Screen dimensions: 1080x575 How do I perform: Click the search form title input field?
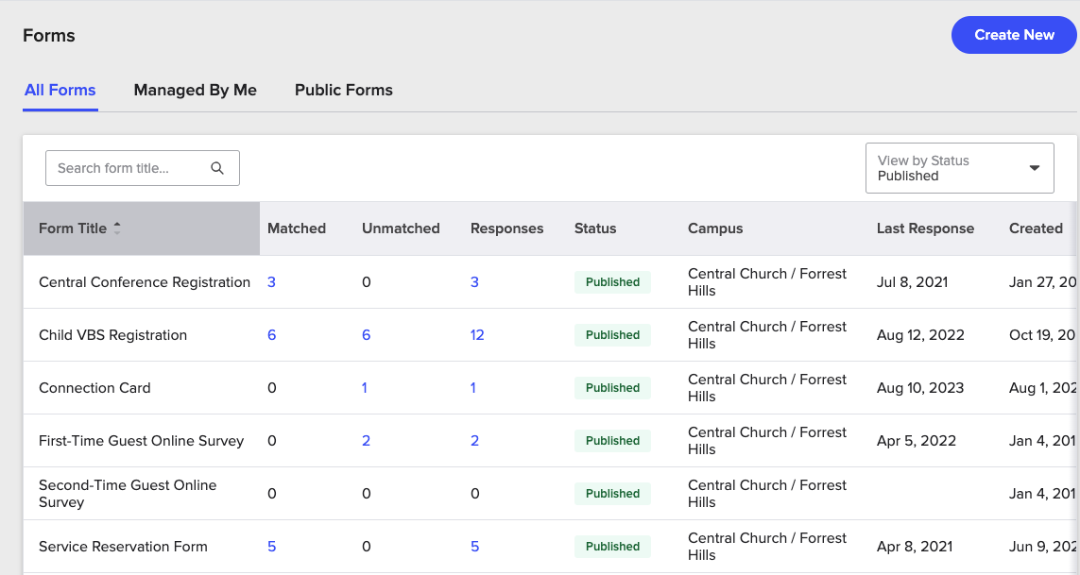click(128, 167)
